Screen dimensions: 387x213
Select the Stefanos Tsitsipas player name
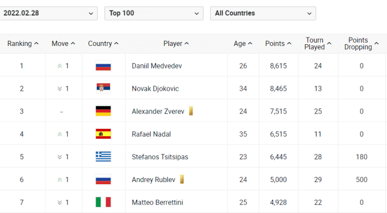pyautogui.click(x=160, y=157)
